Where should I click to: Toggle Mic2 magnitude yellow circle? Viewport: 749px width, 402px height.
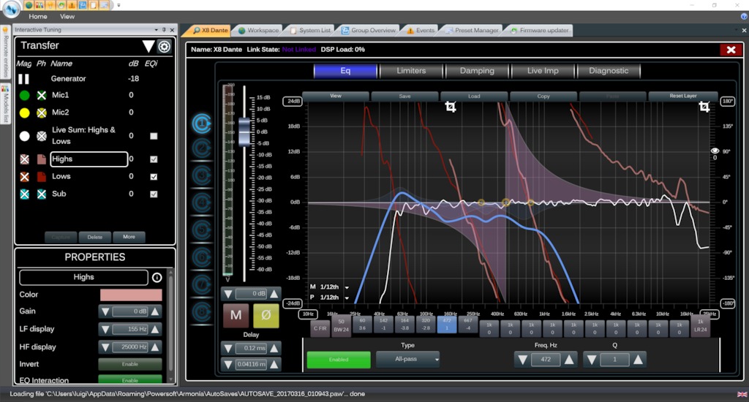(x=24, y=113)
